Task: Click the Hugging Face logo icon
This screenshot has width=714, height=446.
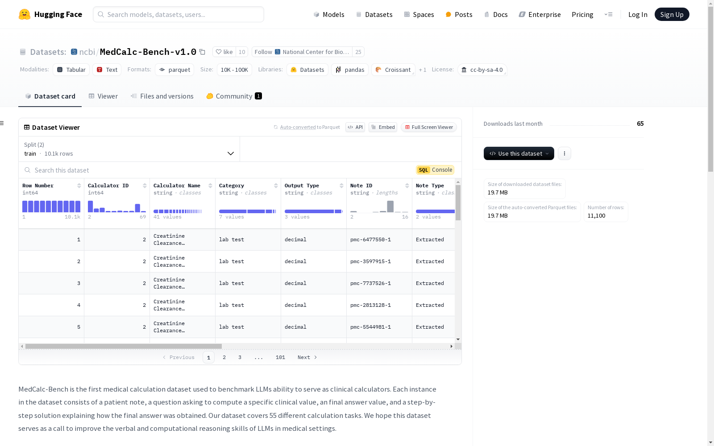Action: point(25,14)
